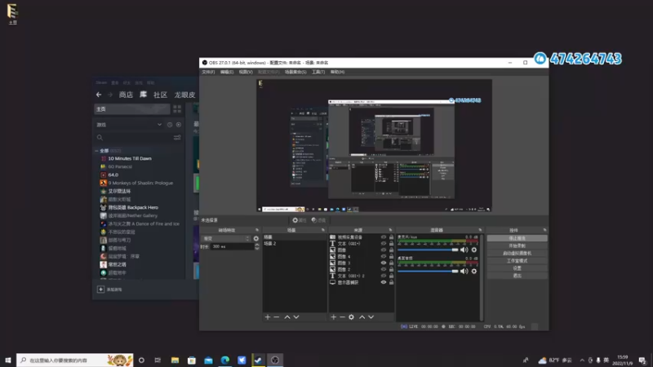This screenshot has height=367, width=653.
Task: Lock the 显示器捕获 source
Action: coord(392,282)
